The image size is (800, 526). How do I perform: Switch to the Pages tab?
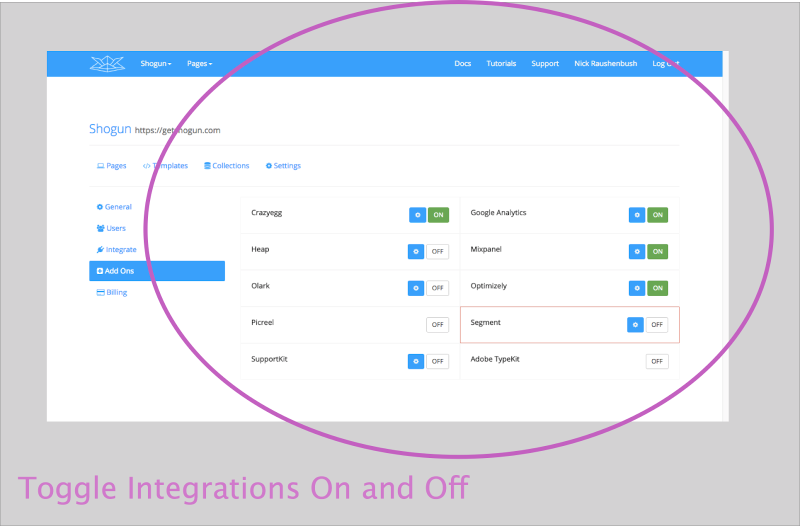(111, 165)
